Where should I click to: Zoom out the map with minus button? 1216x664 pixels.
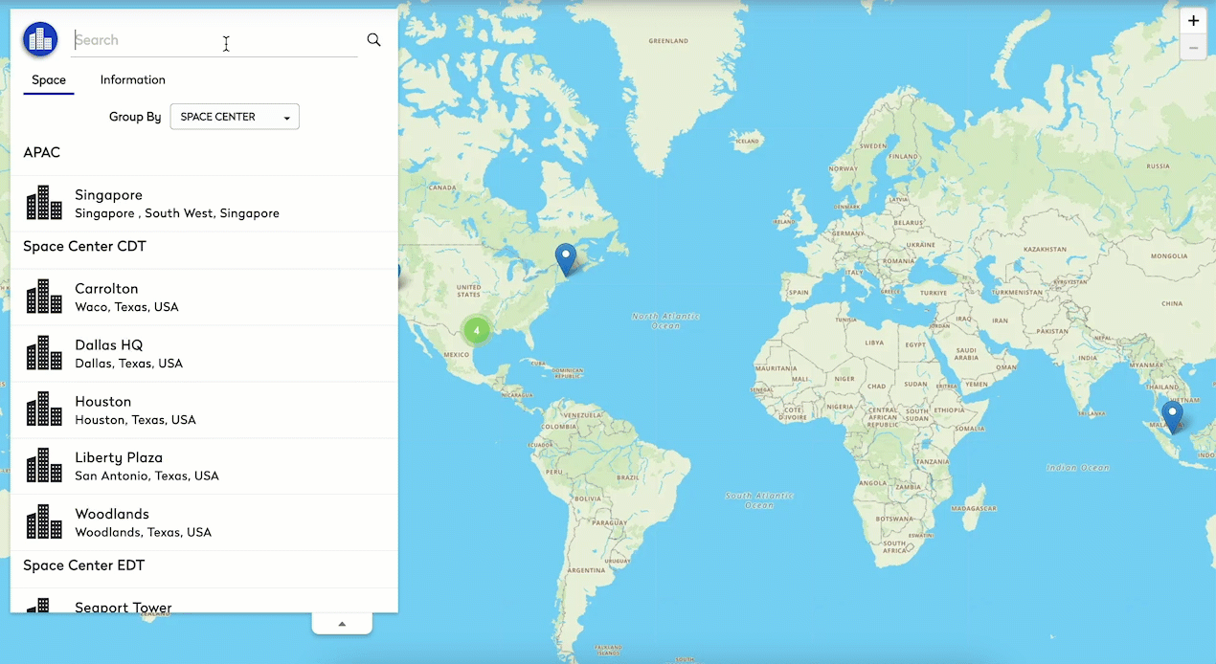coord(1193,47)
